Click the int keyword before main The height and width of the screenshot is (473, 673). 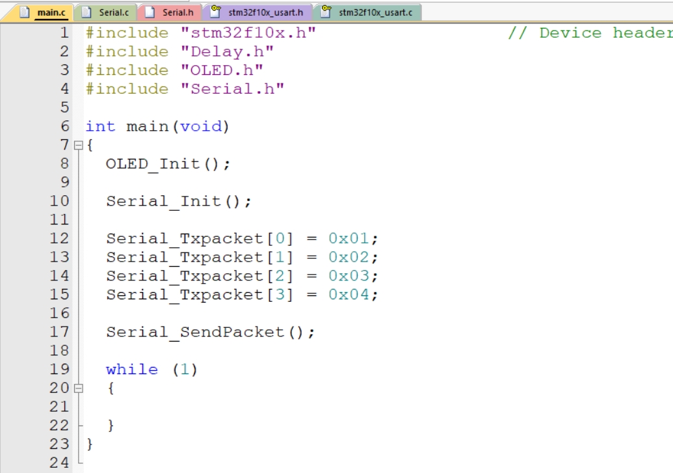tap(100, 126)
